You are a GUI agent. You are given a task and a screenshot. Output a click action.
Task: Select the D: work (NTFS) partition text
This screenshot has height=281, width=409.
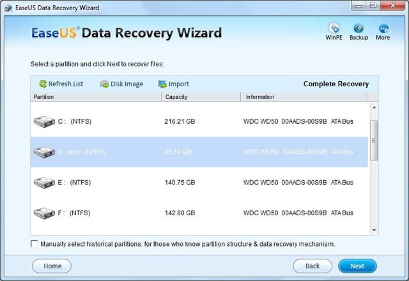pyautogui.click(x=82, y=152)
